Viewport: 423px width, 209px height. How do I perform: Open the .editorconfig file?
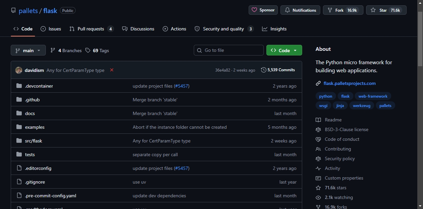coord(38,168)
